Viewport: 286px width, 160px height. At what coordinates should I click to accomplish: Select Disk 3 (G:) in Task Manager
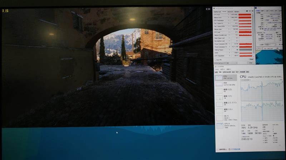click(x=226, y=111)
